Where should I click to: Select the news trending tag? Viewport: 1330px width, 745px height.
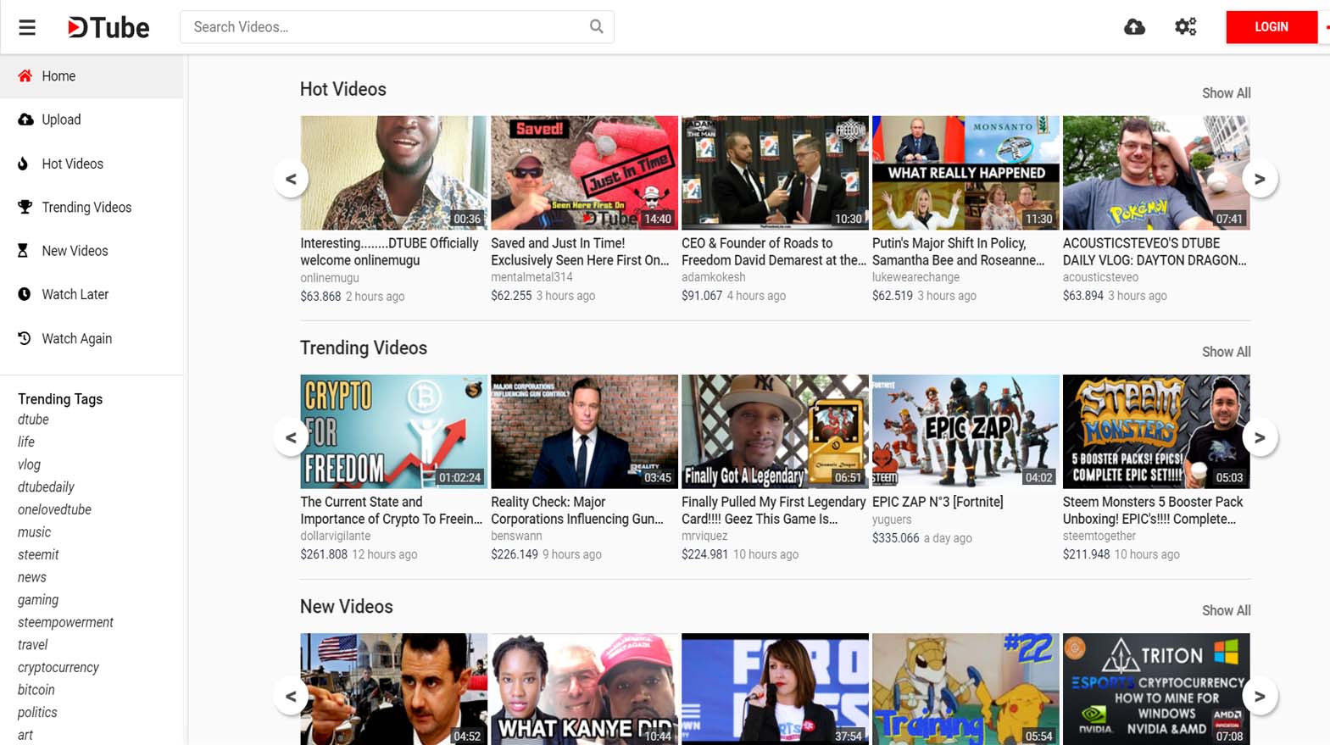click(x=32, y=577)
